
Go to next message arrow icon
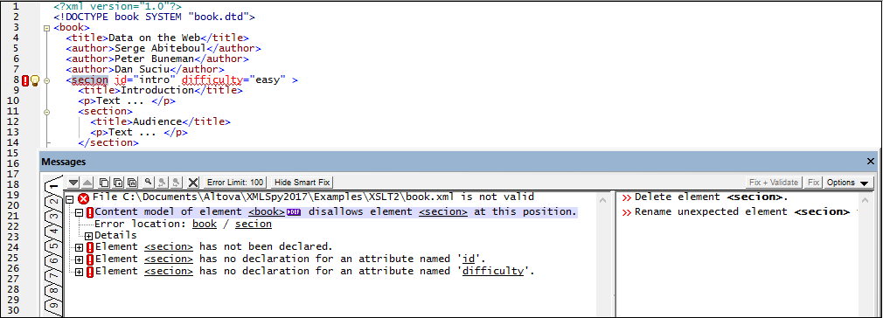pyautogui.click(x=73, y=183)
